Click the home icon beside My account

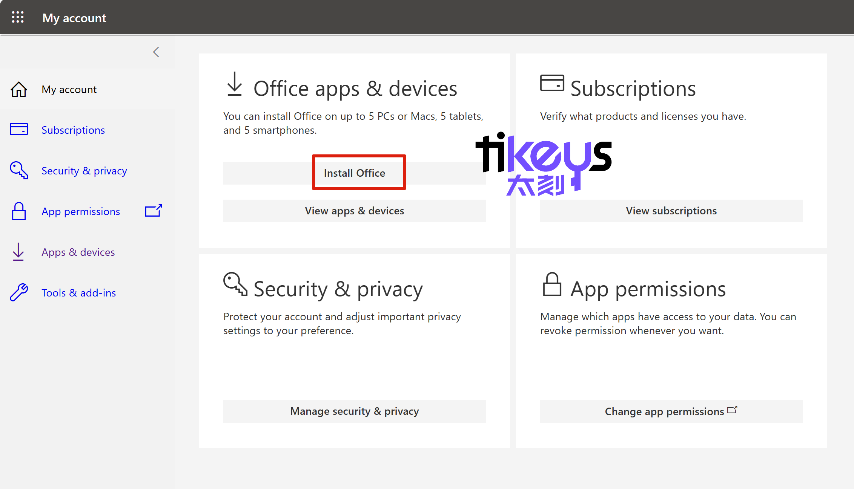click(x=19, y=89)
